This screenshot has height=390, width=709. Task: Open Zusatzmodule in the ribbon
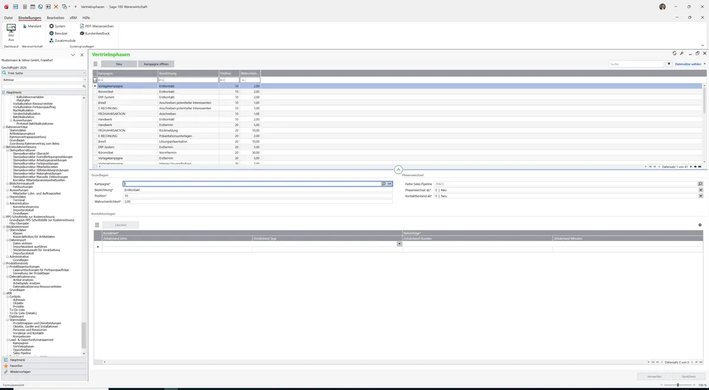(x=63, y=40)
